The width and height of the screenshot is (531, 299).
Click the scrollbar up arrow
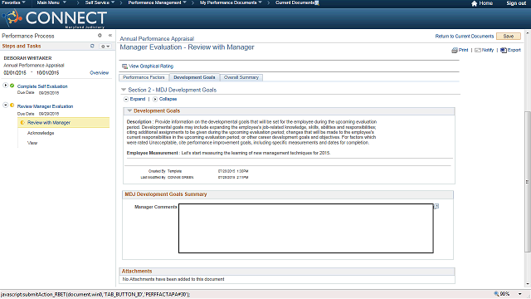pyautogui.click(x=528, y=33)
